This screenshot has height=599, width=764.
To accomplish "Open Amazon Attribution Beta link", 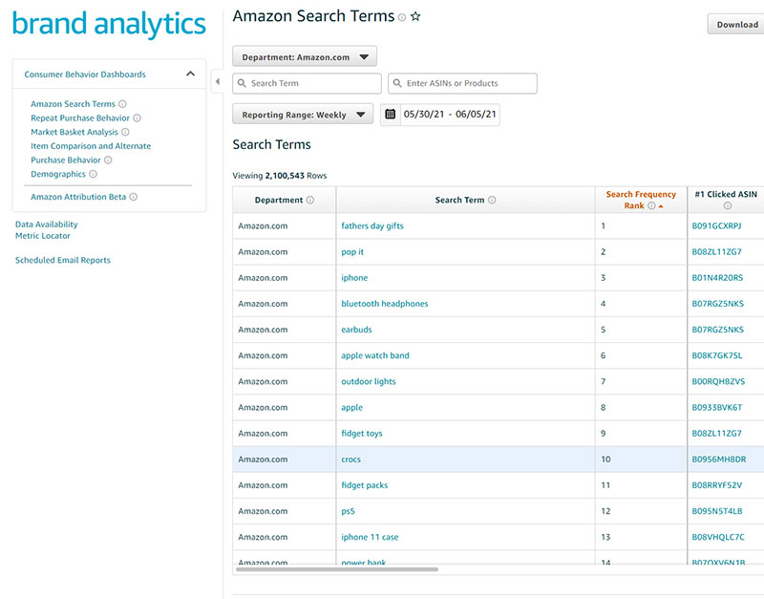I will [x=78, y=197].
